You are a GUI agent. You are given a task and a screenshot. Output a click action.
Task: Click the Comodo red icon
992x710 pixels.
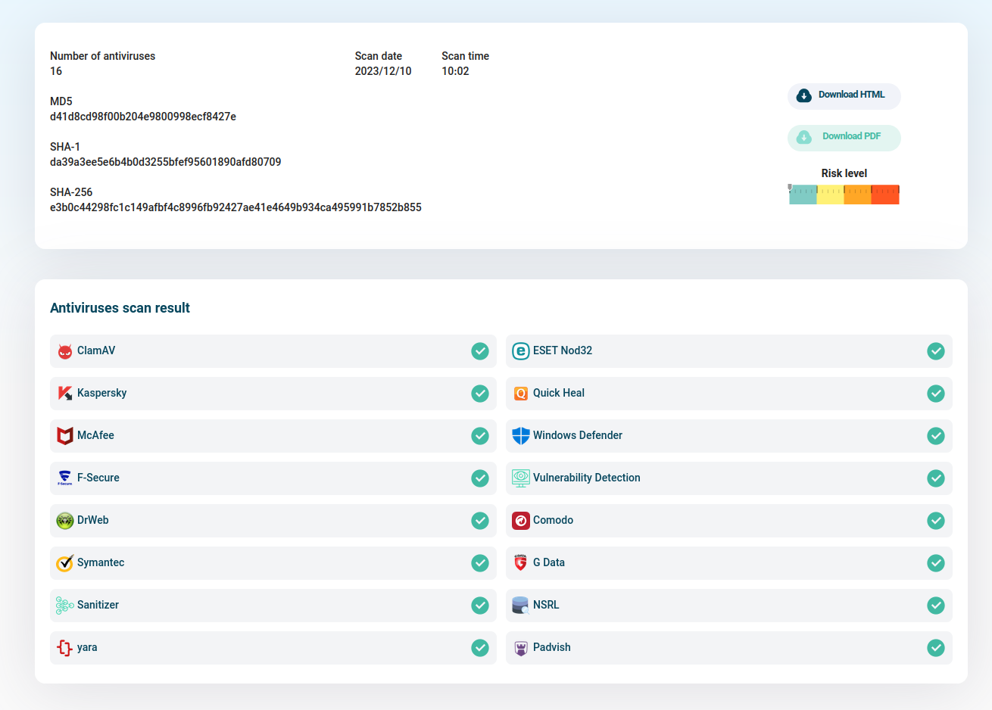(x=521, y=521)
